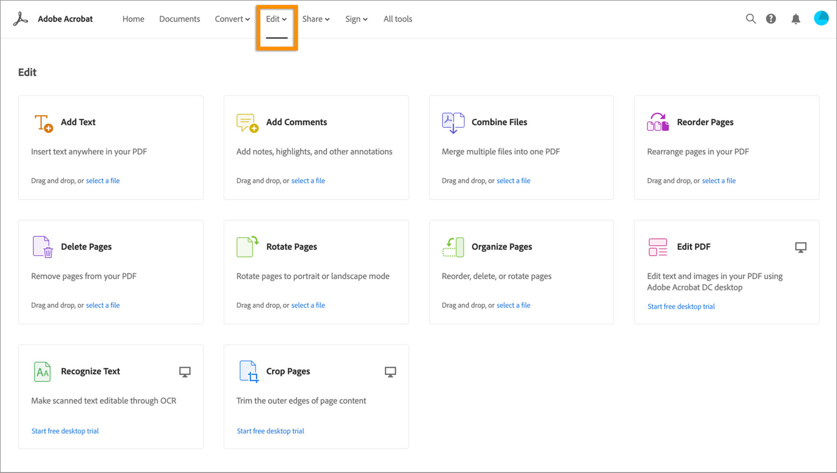Click 'Merge multiple files into one PDF' text
Viewport: 837px width, 473px height.
[501, 152]
